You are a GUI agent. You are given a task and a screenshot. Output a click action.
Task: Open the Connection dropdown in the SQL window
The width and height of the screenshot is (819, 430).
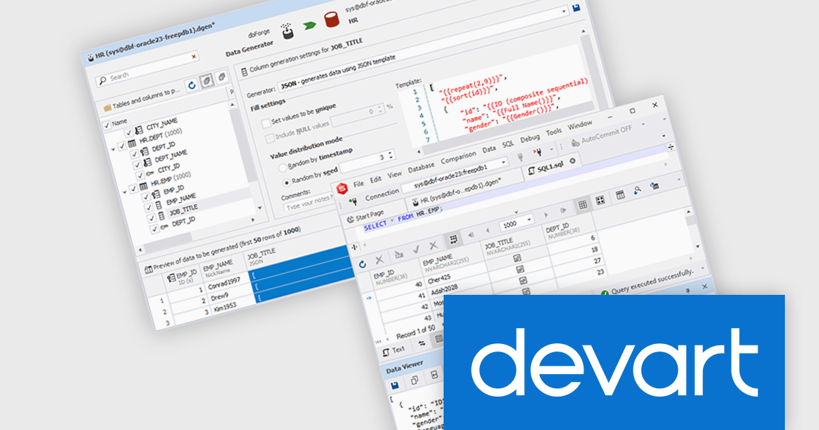coord(504,162)
